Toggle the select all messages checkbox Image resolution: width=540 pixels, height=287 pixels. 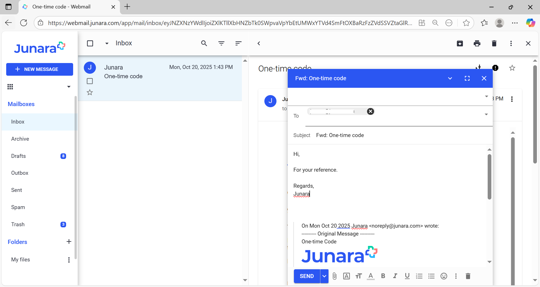pos(90,43)
